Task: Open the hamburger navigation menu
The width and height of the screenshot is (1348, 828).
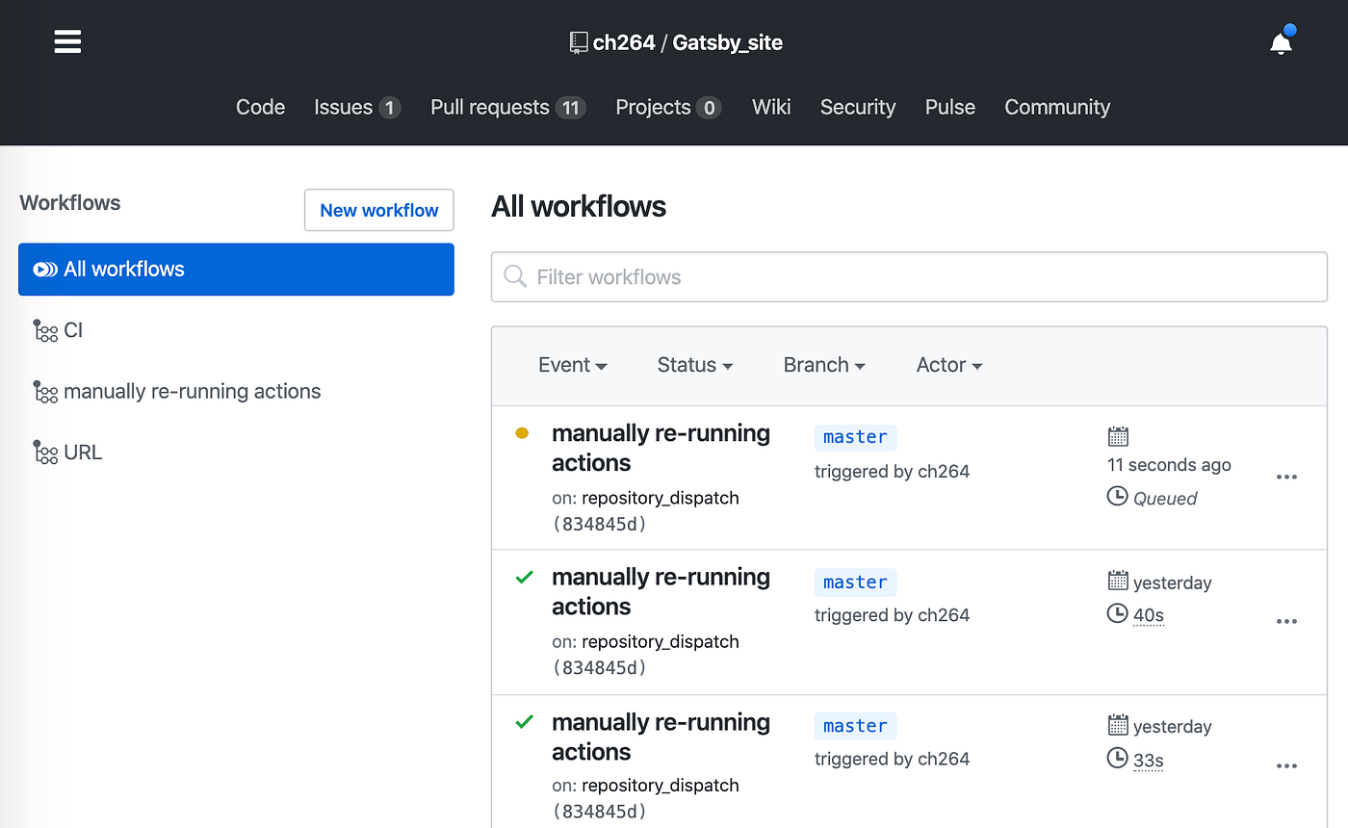Action: (67, 42)
